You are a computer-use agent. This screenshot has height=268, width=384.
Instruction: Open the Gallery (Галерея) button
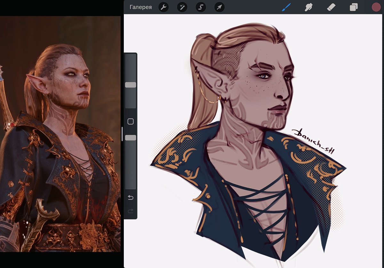coord(140,7)
